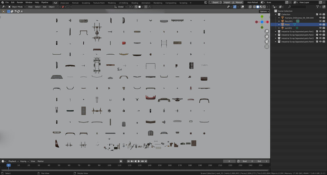Click the Export button
This screenshot has width=327, height=175.
click(214, 3)
